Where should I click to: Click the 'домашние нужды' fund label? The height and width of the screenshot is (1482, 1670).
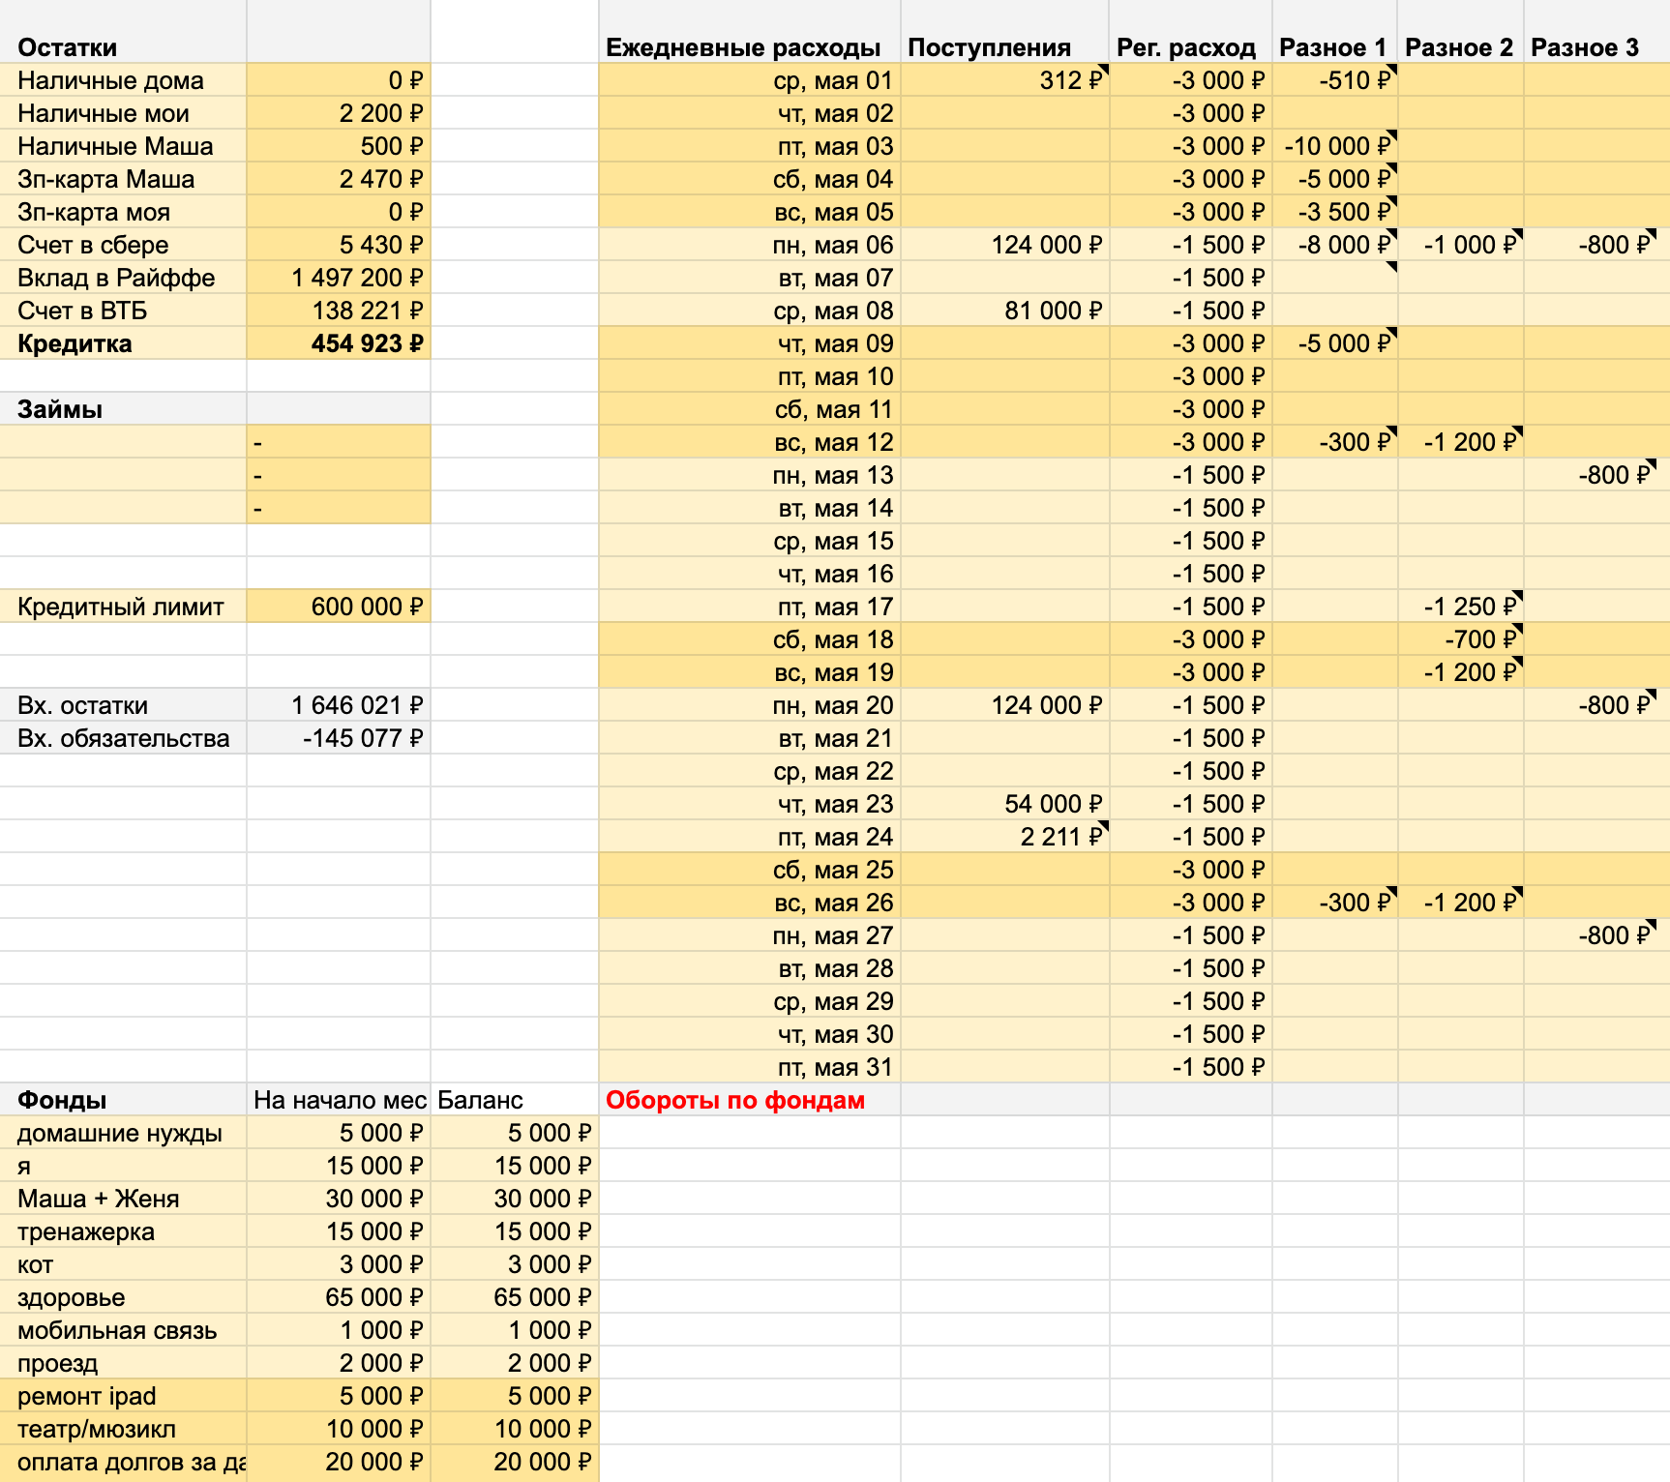(x=123, y=1133)
